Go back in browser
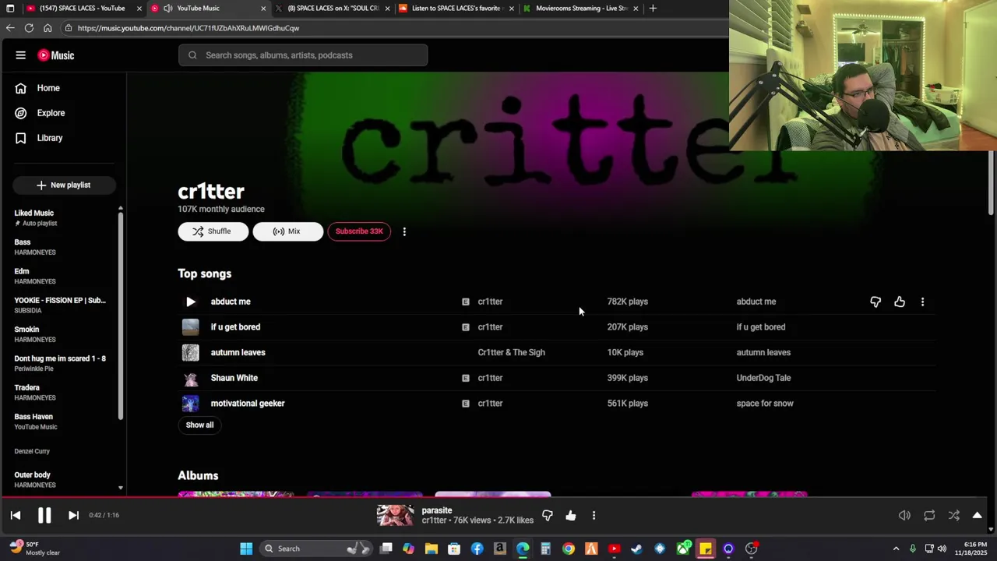The width and height of the screenshot is (997, 561). [x=10, y=28]
